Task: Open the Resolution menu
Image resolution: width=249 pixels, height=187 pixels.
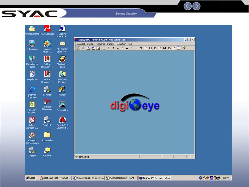Action: click(121, 44)
